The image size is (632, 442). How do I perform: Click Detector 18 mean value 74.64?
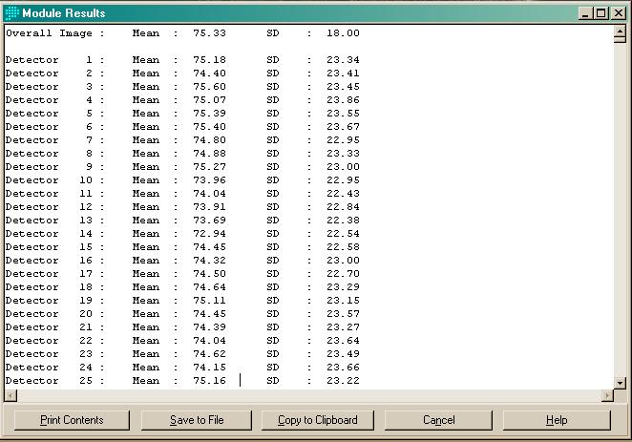click(x=209, y=287)
